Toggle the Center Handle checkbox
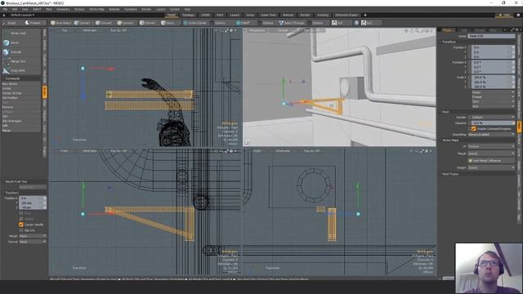 [21, 225]
